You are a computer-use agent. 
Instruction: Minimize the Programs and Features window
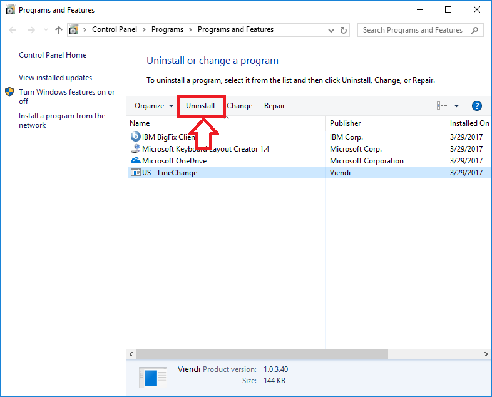[x=420, y=10]
